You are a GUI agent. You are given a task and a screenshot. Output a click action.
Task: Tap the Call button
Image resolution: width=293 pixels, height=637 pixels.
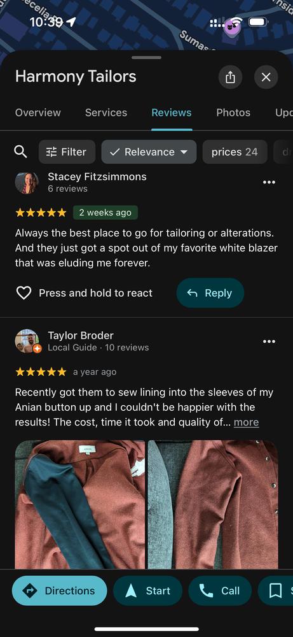[220, 590]
